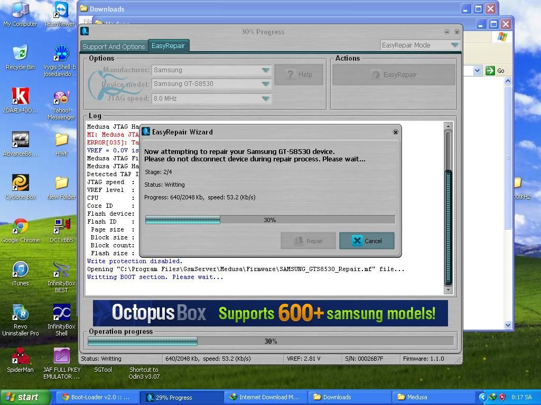Click the greyed Repair button
The width and height of the screenshot is (541, 405).
pos(308,240)
